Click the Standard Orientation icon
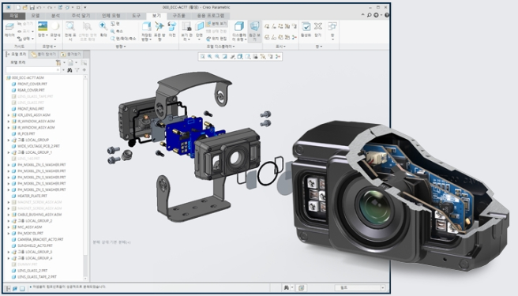518x296 pixels. (160, 31)
